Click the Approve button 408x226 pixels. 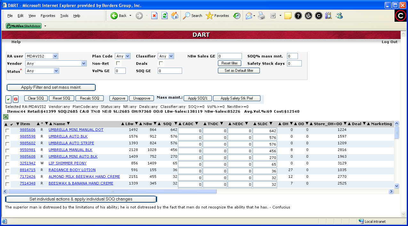(x=119, y=98)
